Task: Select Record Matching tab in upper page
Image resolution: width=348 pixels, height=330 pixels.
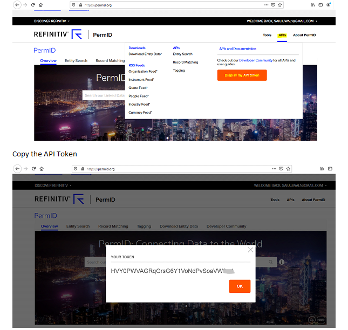Action: (x=110, y=60)
